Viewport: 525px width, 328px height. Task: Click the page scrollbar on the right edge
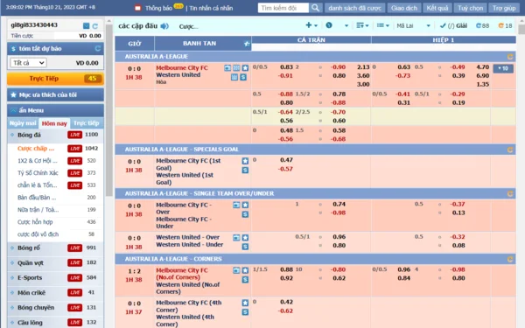click(521, 30)
